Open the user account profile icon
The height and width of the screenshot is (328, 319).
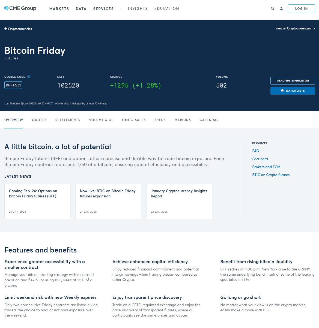281,9
